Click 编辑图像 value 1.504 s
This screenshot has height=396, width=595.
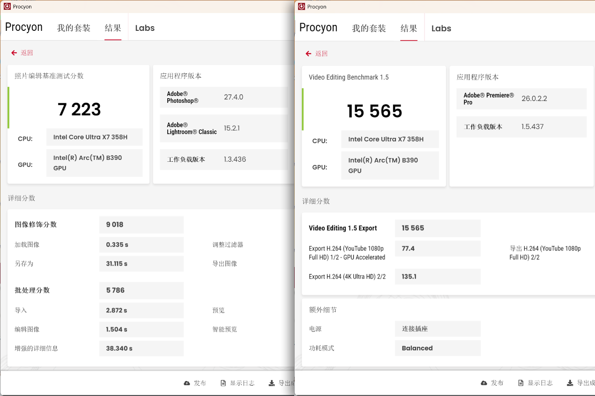point(141,329)
